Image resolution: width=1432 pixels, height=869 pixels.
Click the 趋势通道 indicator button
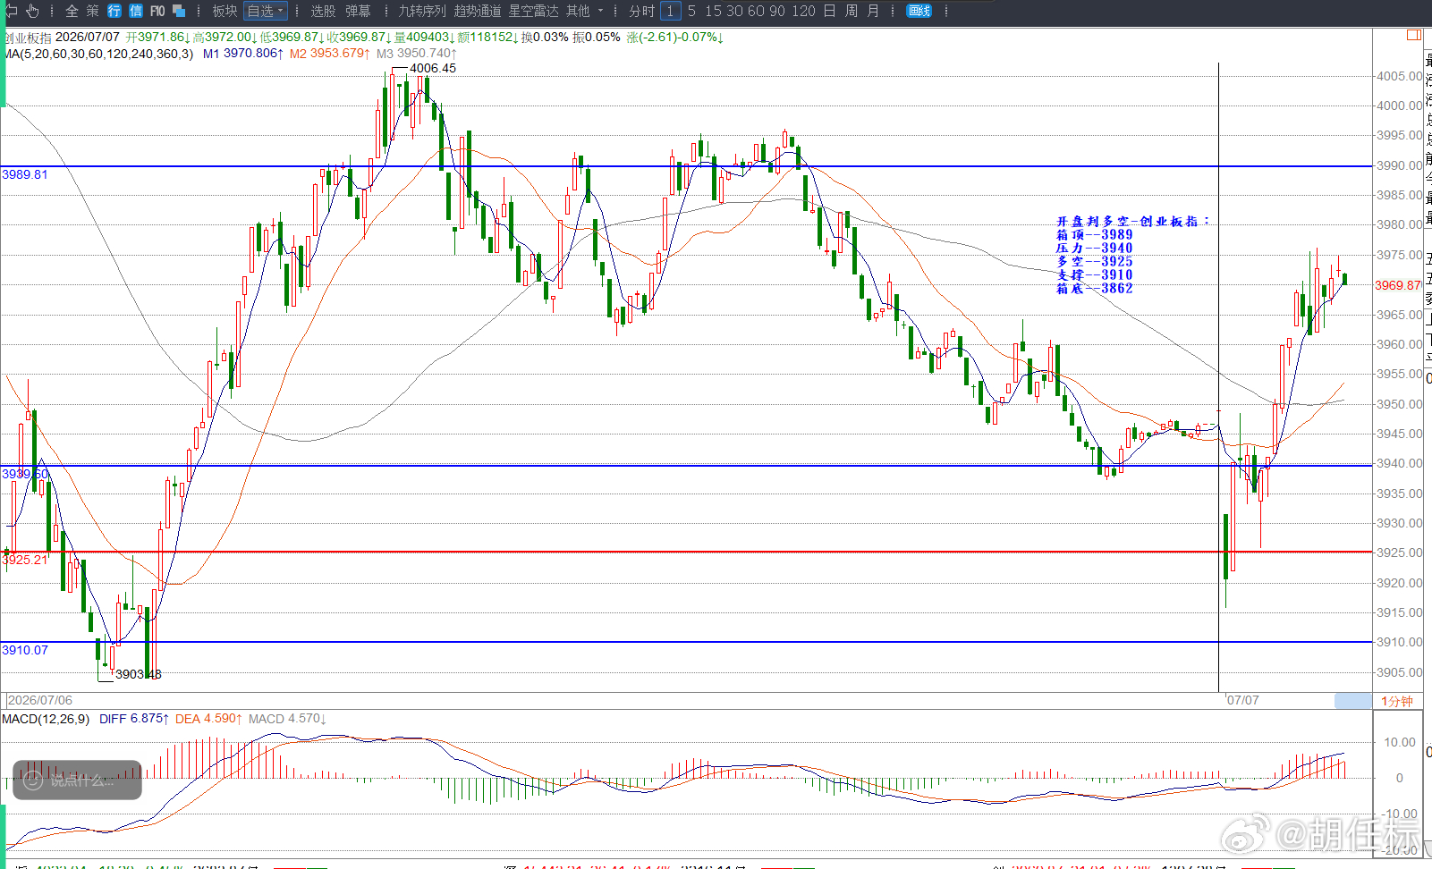pos(478,11)
